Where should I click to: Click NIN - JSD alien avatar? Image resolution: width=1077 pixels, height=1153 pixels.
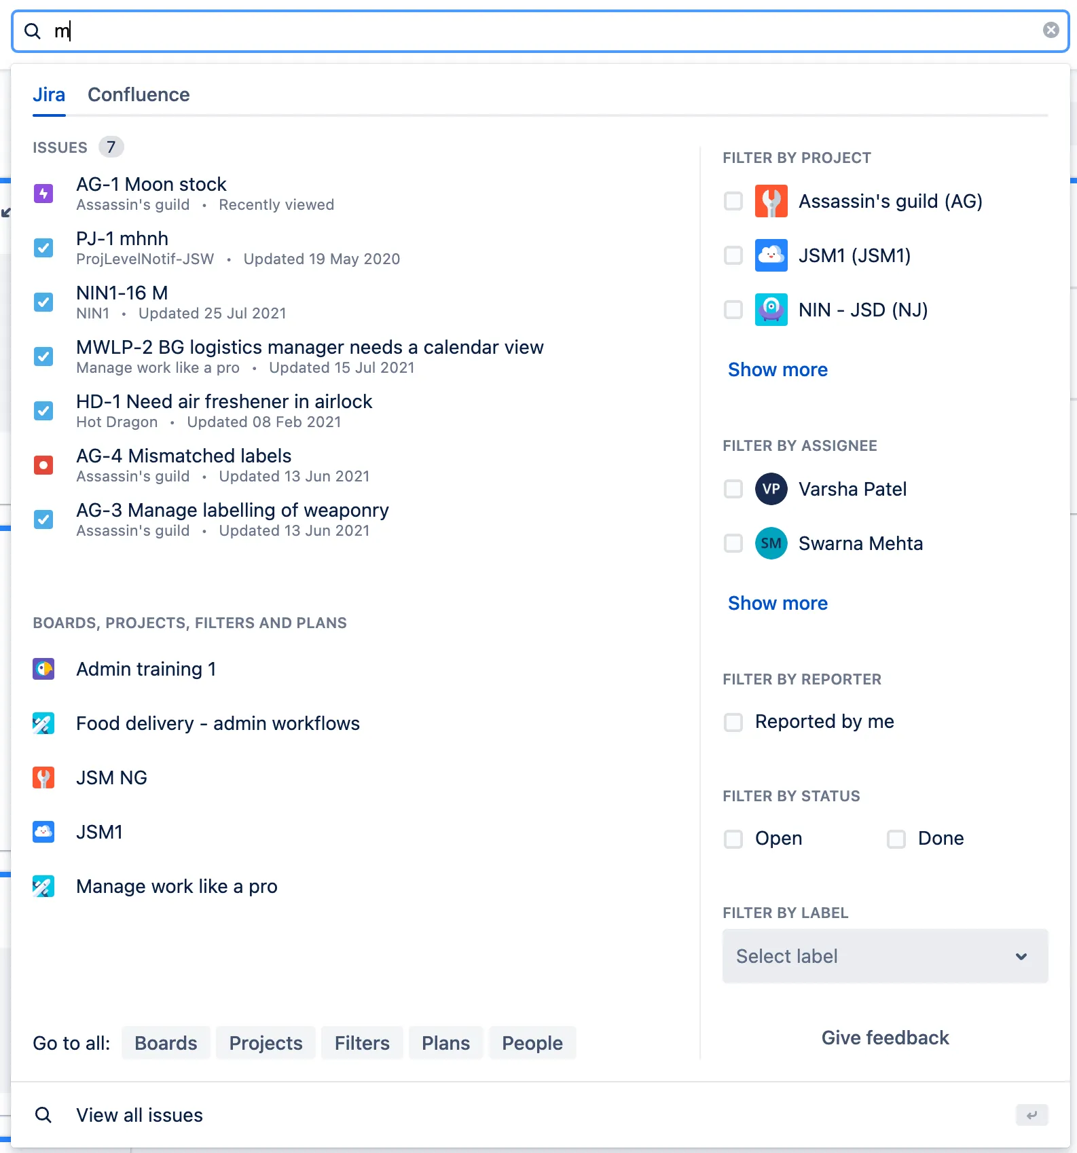pos(771,310)
